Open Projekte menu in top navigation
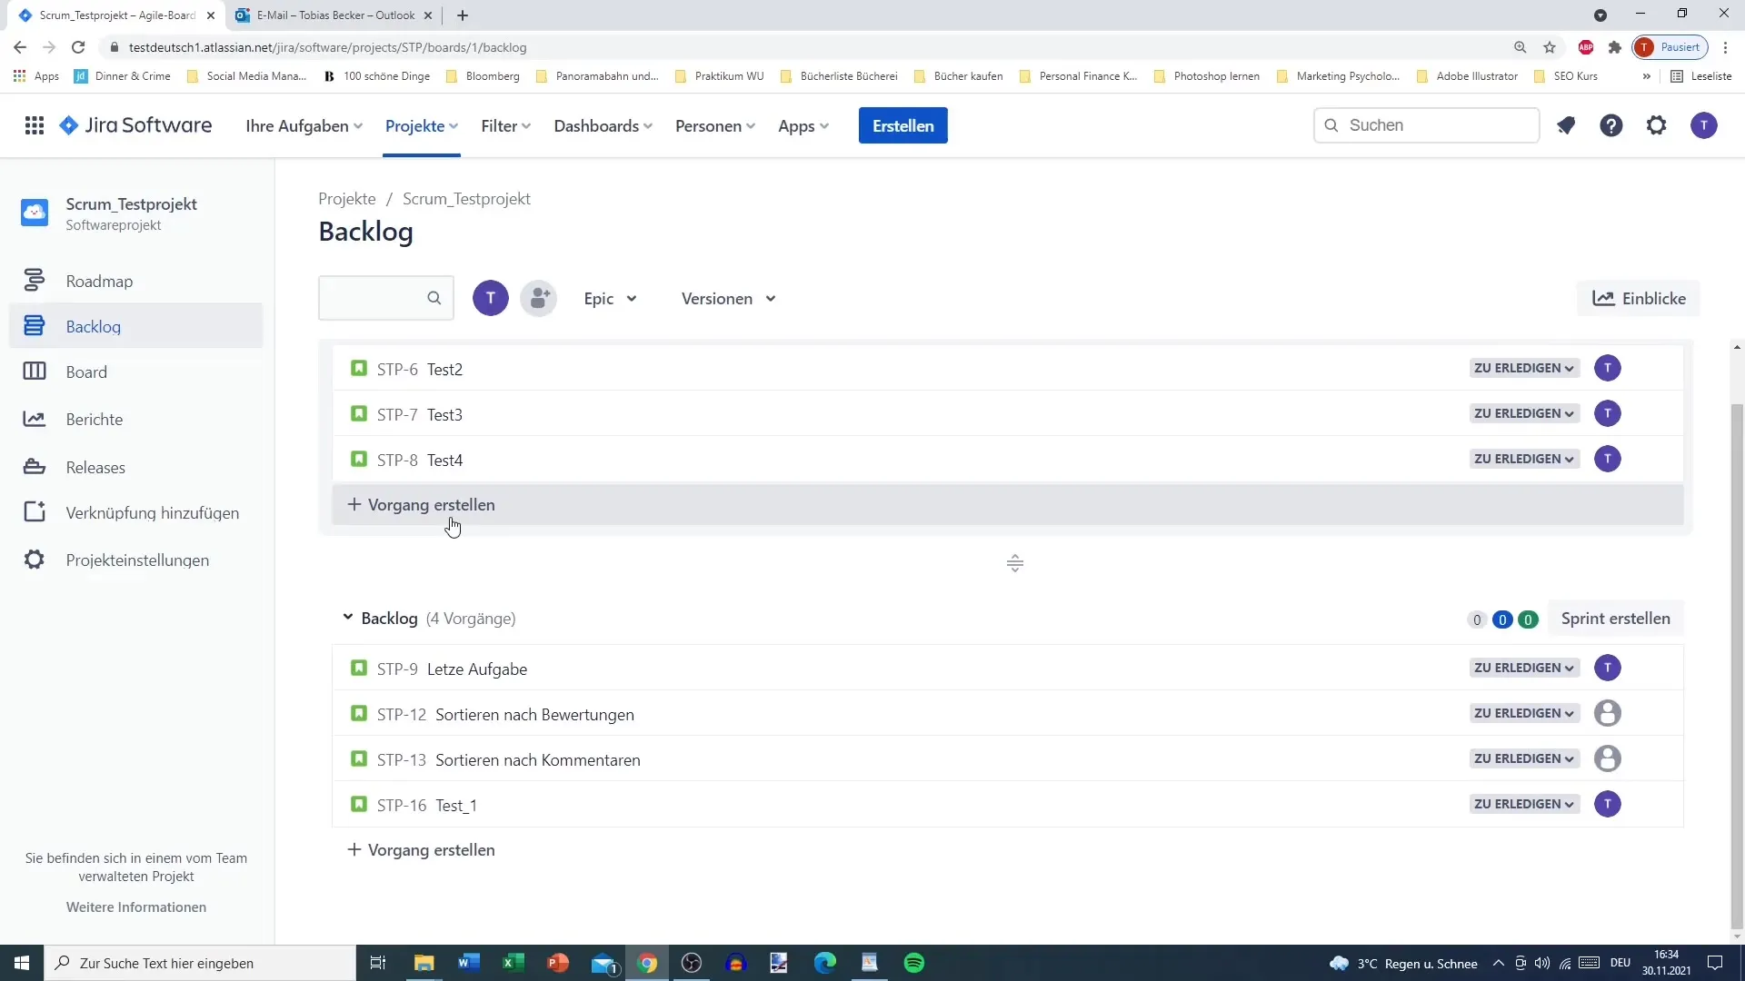Screen dimensions: 1745x981 coord(421,125)
